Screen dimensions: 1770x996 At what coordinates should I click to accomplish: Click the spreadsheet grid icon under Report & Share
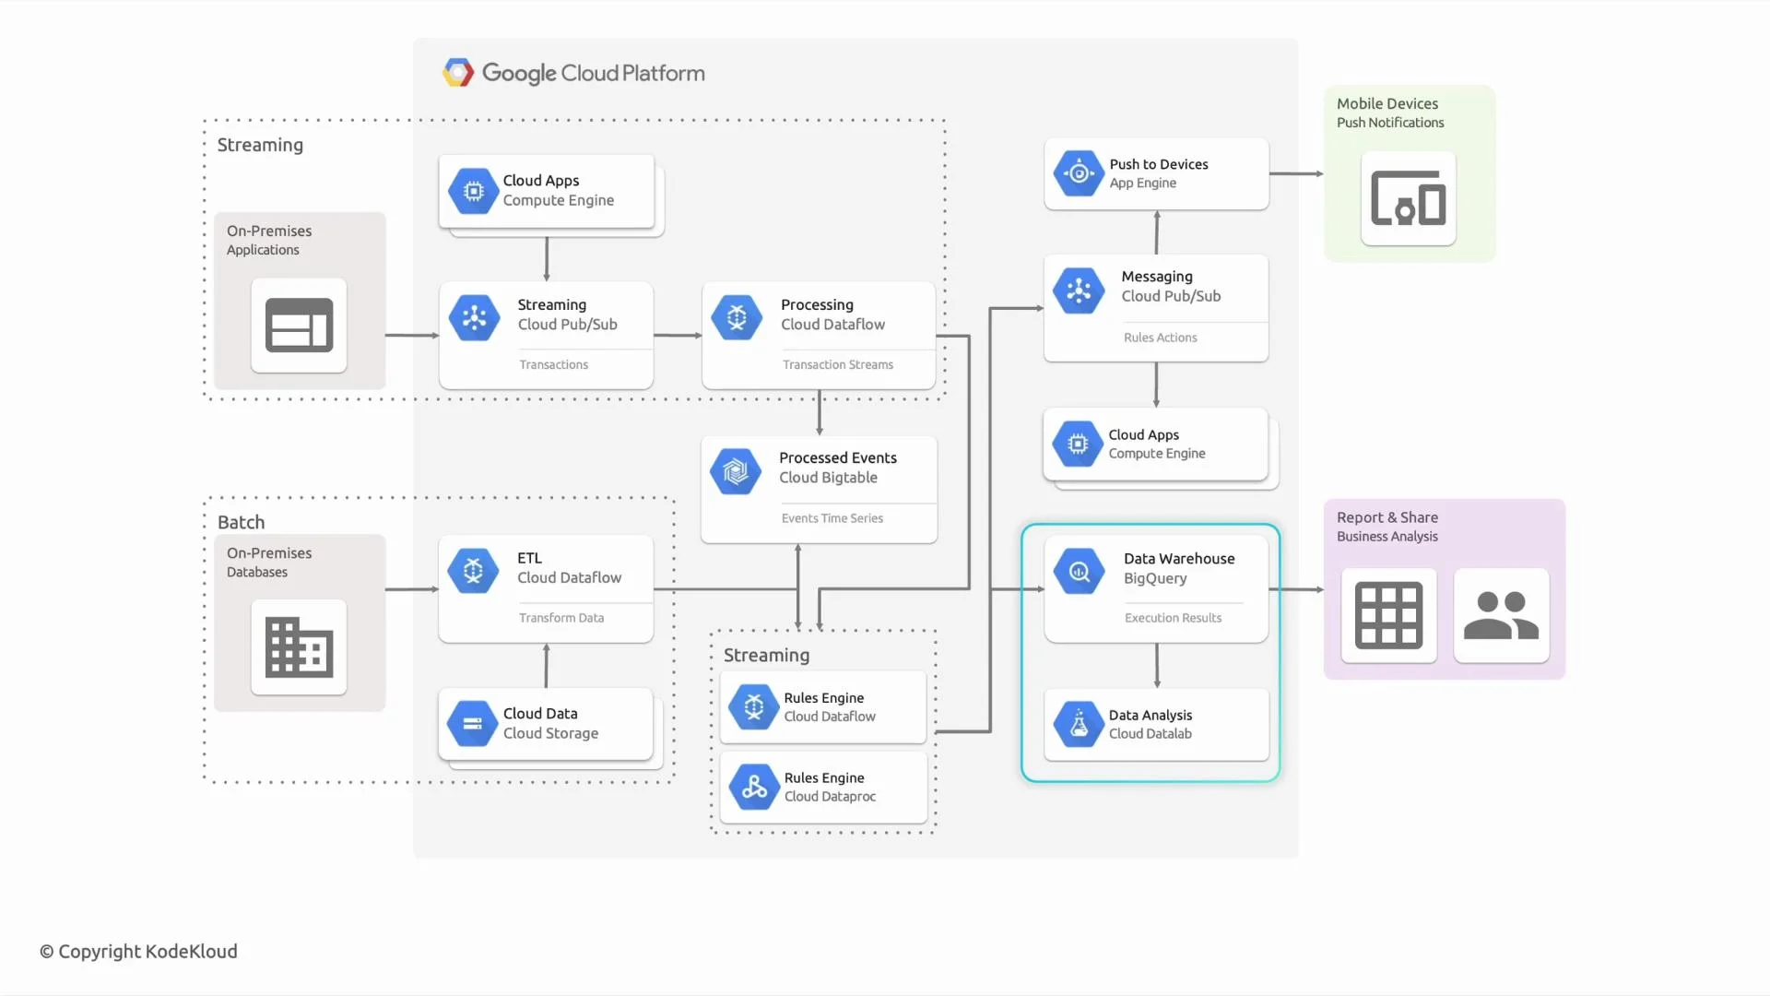pos(1388,615)
